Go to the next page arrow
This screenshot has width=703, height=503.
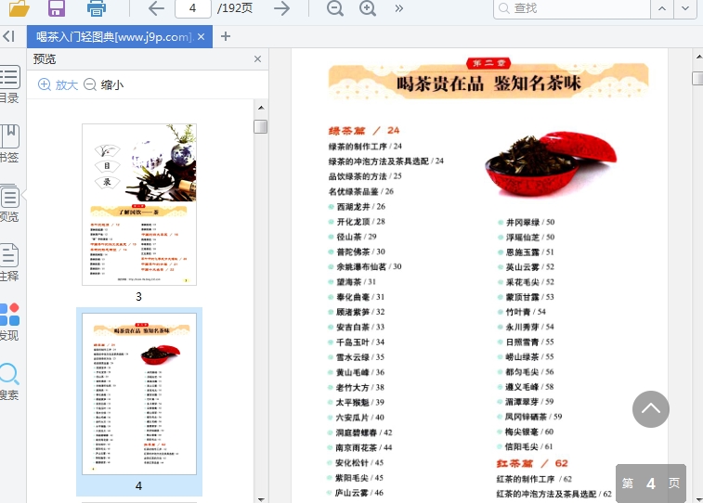click(x=281, y=8)
